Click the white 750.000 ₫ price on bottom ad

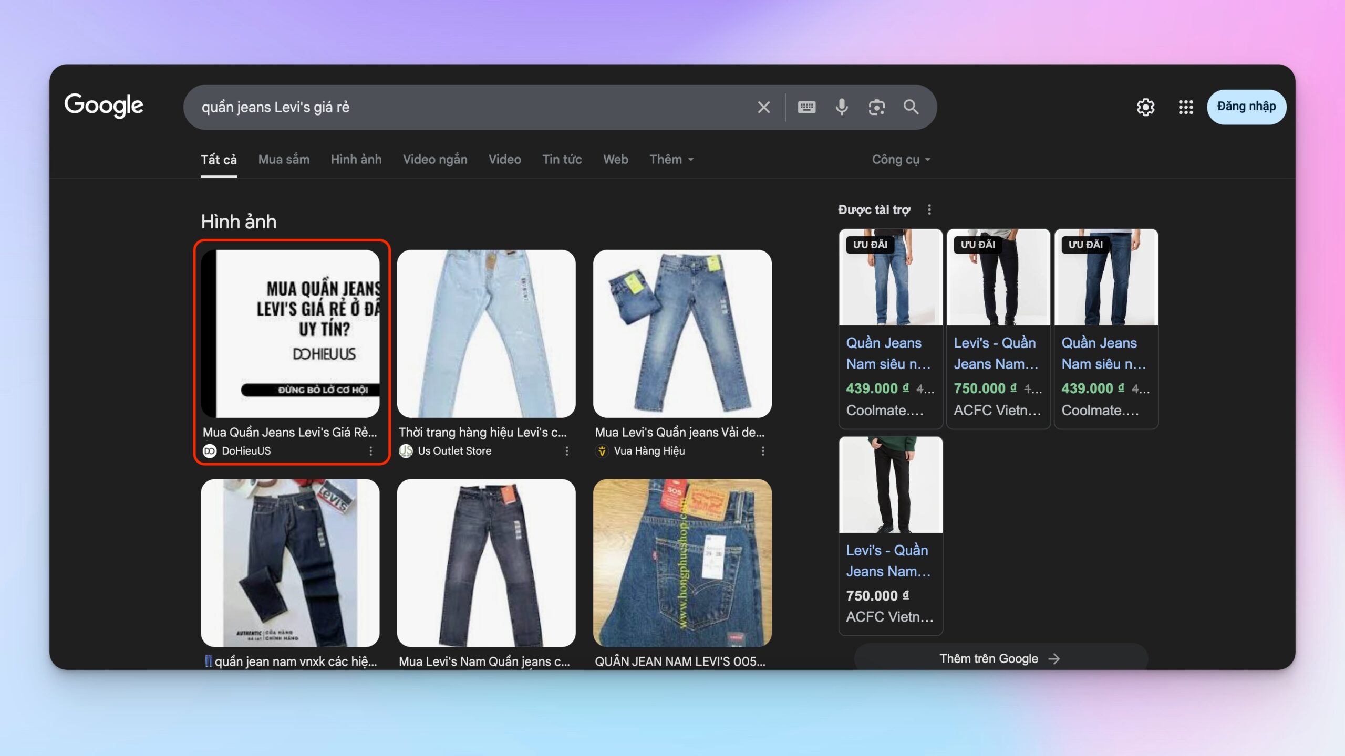(x=877, y=596)
